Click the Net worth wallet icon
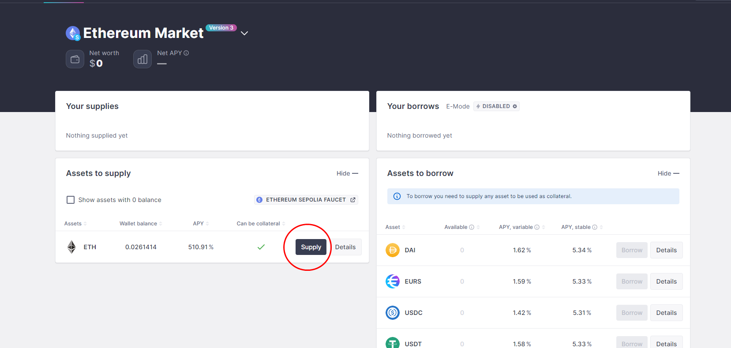731x348 pixels. (x=75, y=59)
